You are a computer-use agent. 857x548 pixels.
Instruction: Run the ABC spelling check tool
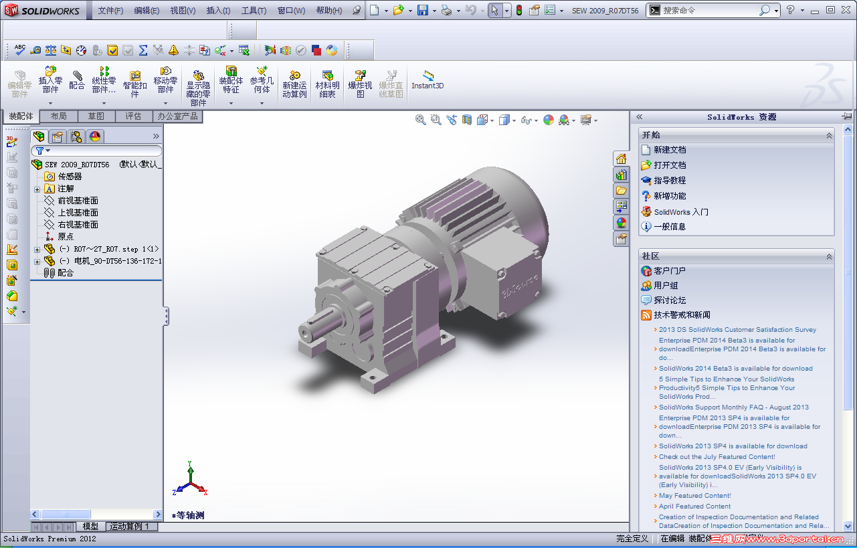click(x=20, y=50)
